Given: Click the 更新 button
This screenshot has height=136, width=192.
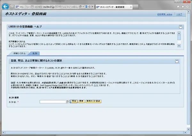Looking at the screenshot, I should (82, 101).
